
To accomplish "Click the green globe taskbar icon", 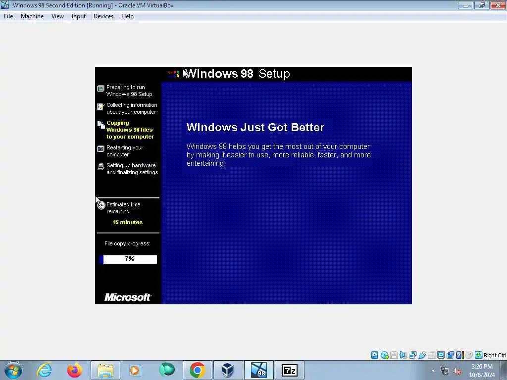I will [166, 370].
